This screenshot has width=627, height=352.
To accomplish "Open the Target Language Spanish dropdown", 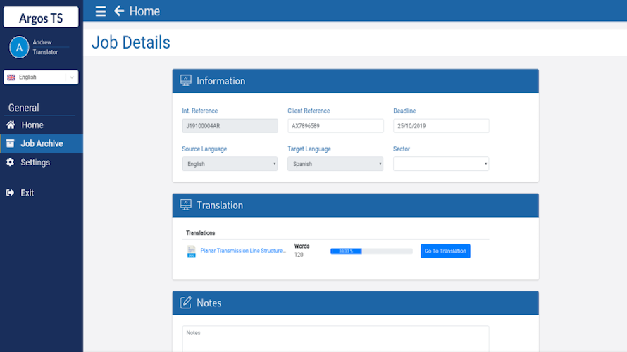I will click(335, 164).
